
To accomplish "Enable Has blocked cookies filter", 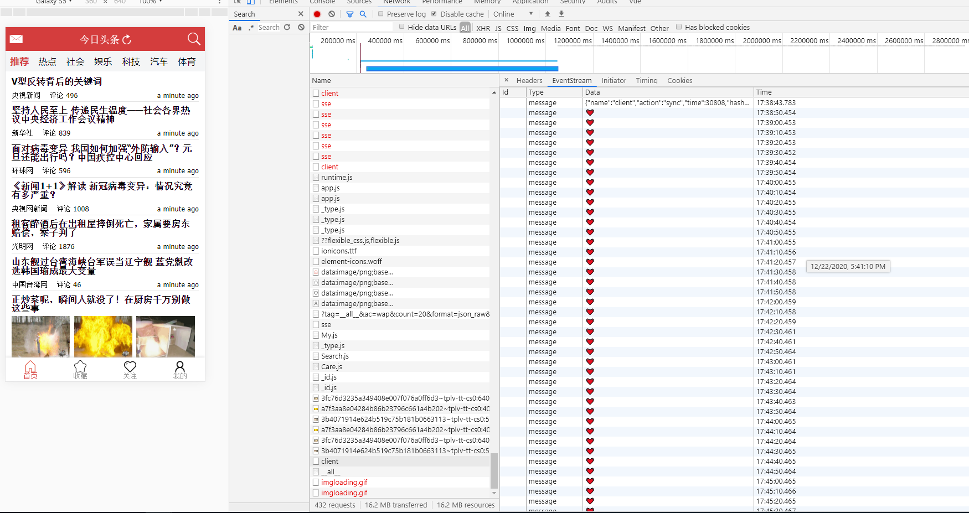I will (x=679, y=27).
